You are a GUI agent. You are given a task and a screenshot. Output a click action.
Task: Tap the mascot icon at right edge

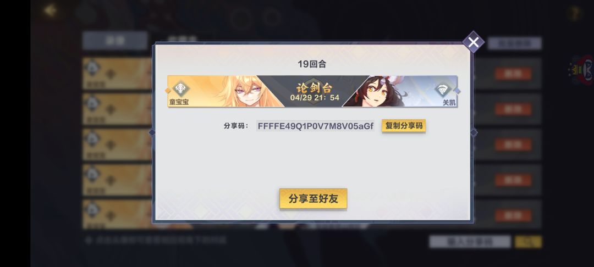point(581,70)
